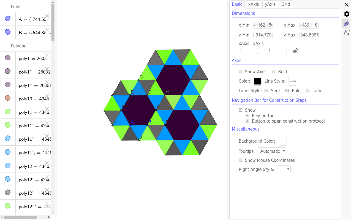The image size is (352, 220).
Task: Remove poly1 using its X icon
Action: 47,56
